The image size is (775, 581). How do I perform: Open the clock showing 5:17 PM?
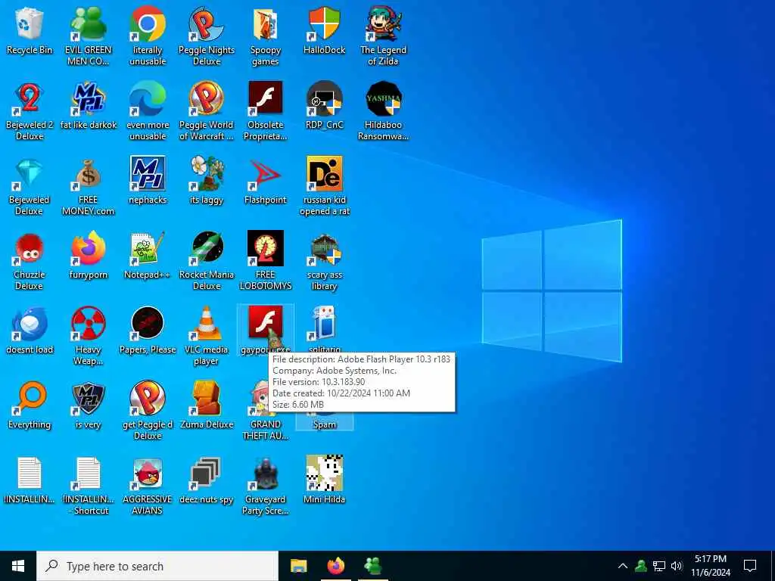click(710, 566)
